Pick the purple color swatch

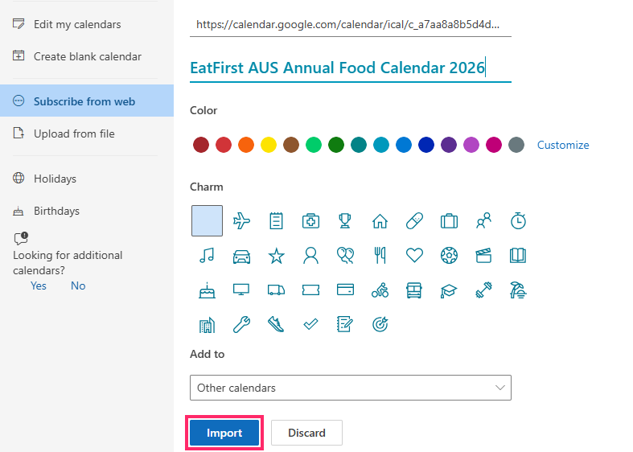pos(449,145)
